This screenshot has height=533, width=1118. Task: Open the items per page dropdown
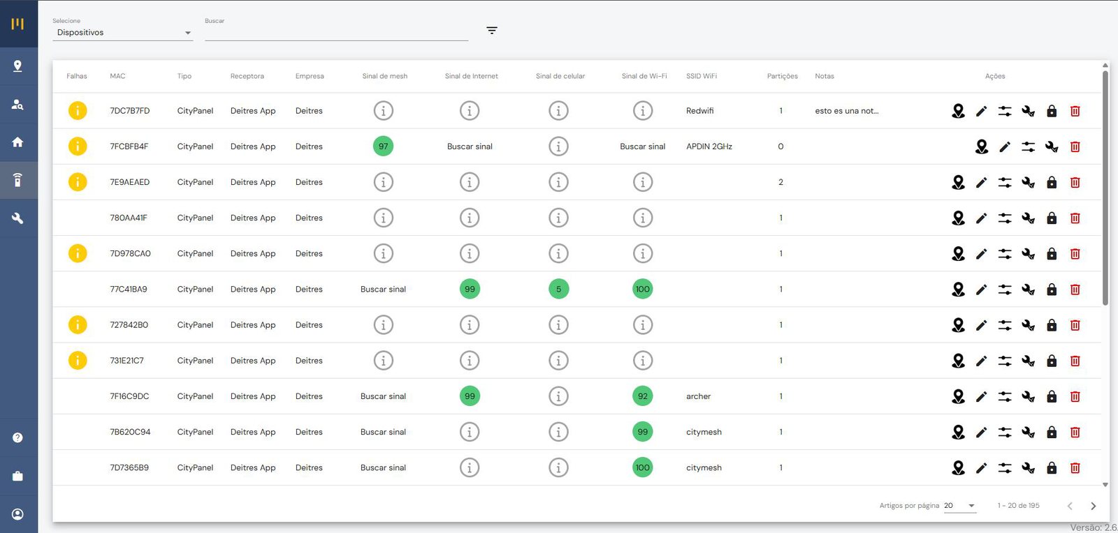960,506
